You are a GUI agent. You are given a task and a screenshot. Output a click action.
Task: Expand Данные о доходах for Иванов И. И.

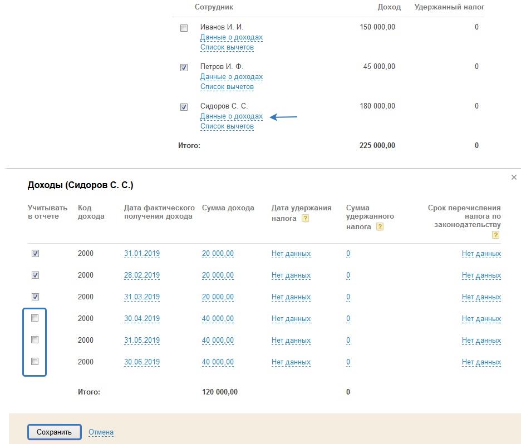[x=231, y=37]
